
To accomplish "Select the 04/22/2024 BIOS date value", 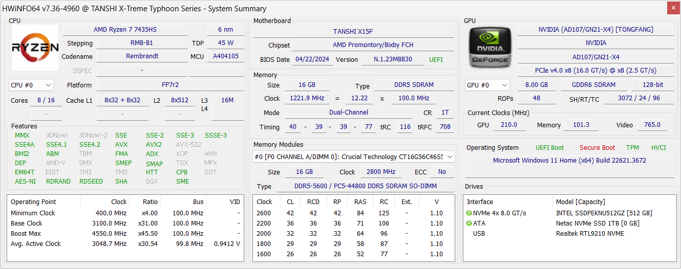I will [x=312, y=59].
